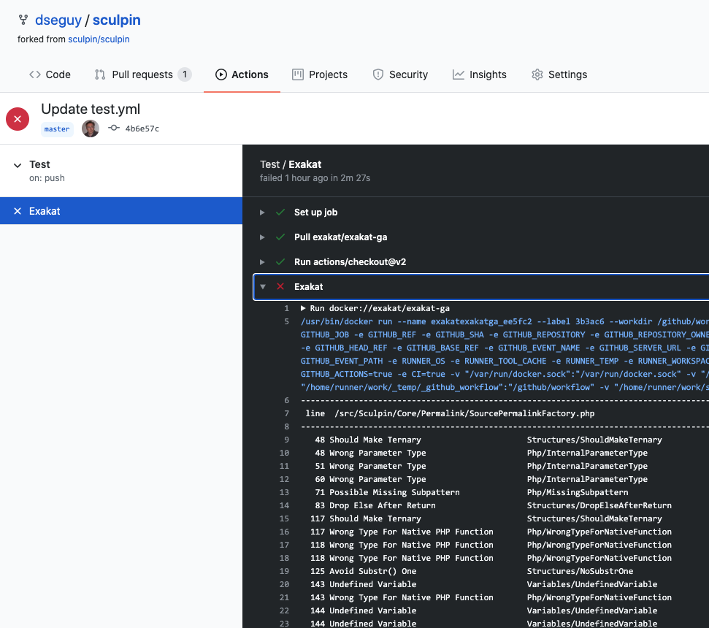
Task: Click the green check for Set up job
Action: coord(280,212)
